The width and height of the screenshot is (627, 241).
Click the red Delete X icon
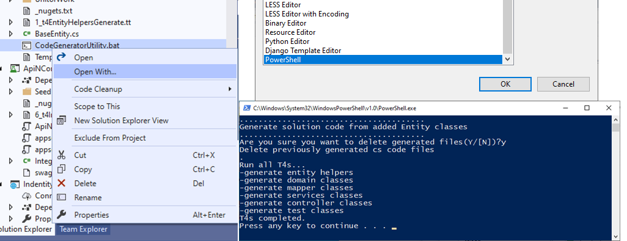pos(61,183)
